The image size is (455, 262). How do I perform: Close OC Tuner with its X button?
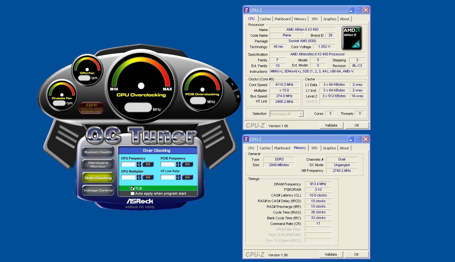point(238,96)
